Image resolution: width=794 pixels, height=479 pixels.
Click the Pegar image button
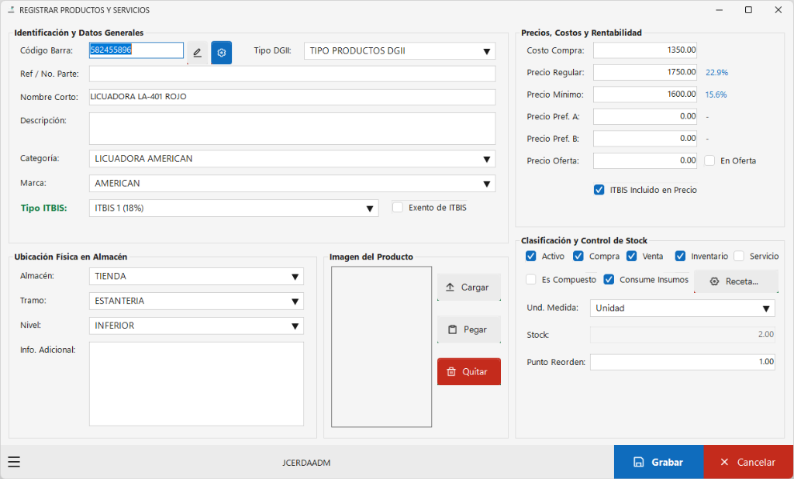pos(469,329)
